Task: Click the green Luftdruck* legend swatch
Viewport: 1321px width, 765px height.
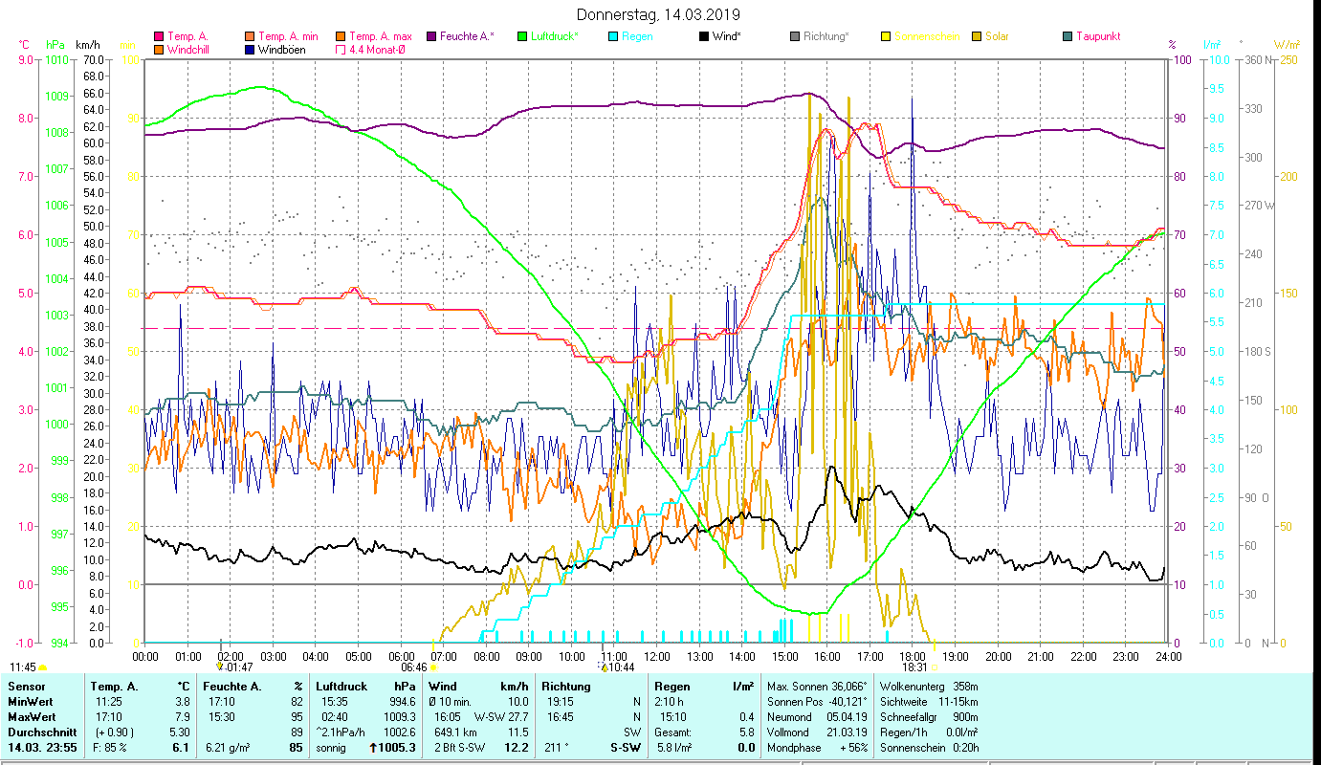Action: point(523,36)
